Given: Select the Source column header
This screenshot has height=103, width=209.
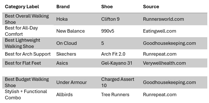Looking at the screenshot, I should tap(151, 7).
